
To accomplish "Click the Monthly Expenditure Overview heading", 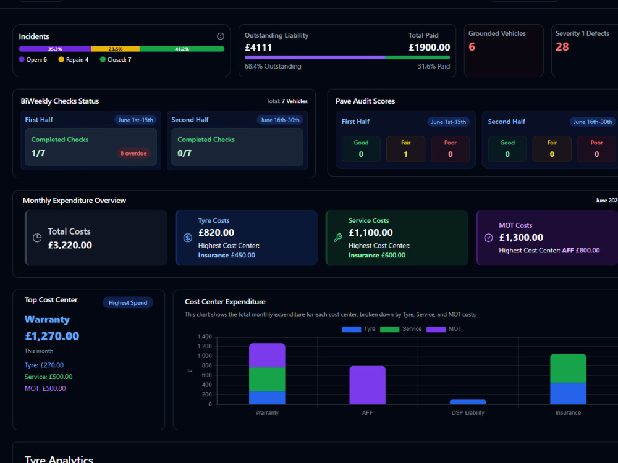I will (x=75, y=201).
